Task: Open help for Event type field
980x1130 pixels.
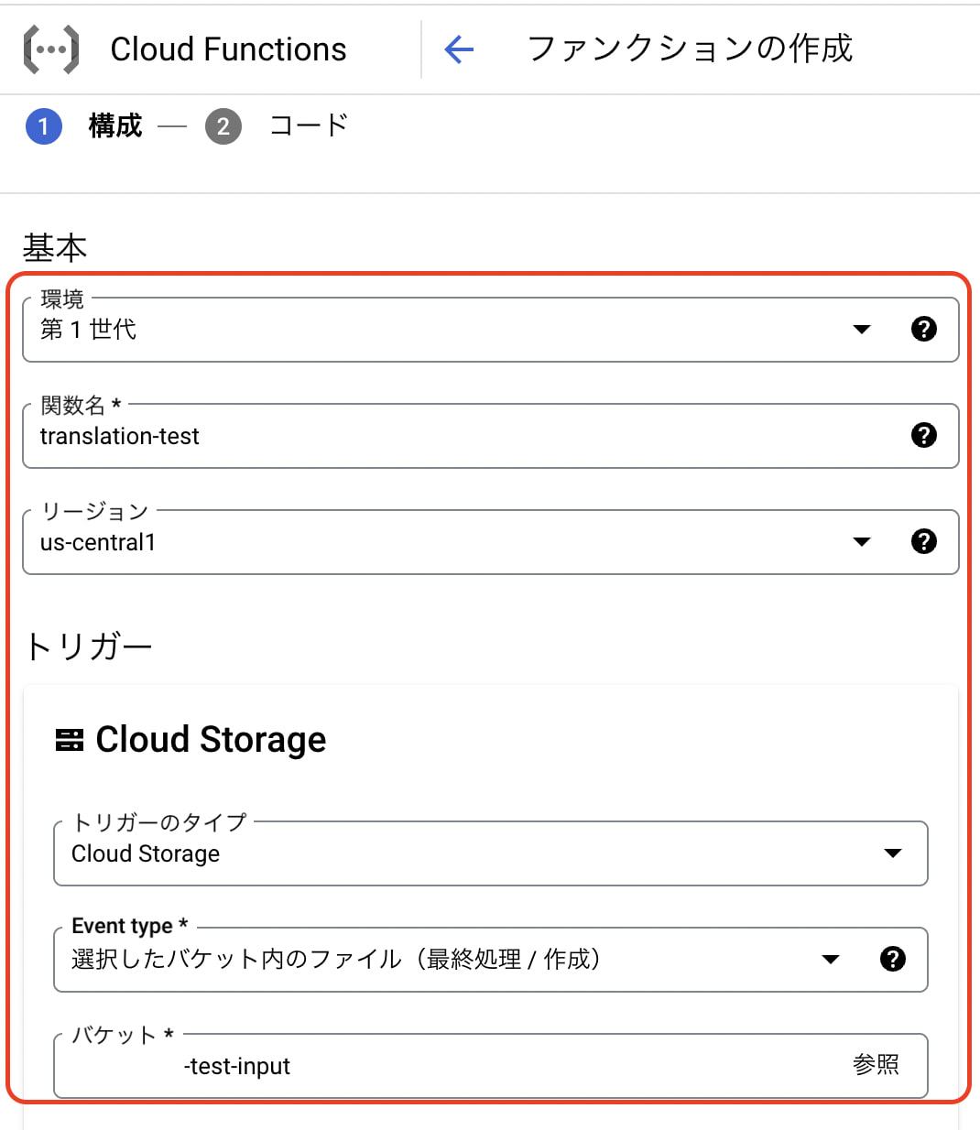Action: [893, 959]
